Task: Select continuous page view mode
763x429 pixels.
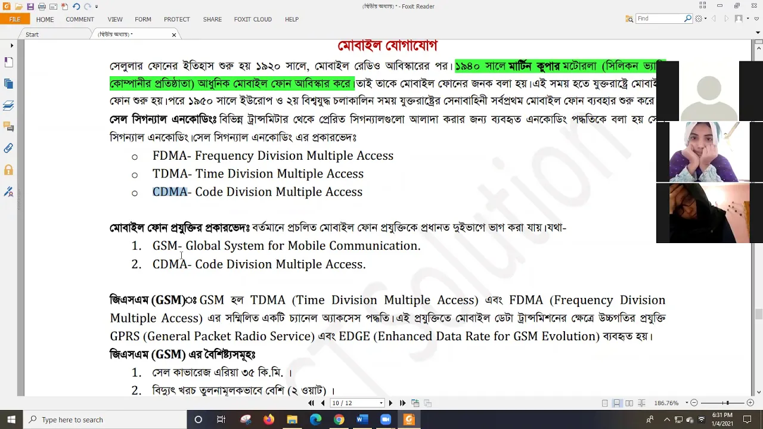Action: (x=617, y=403)
